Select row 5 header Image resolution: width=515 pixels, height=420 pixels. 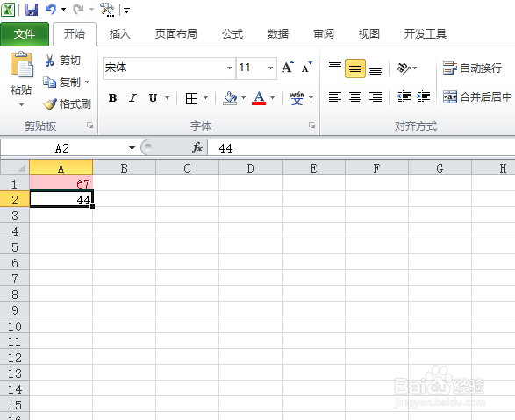click(x=15, y=246)
